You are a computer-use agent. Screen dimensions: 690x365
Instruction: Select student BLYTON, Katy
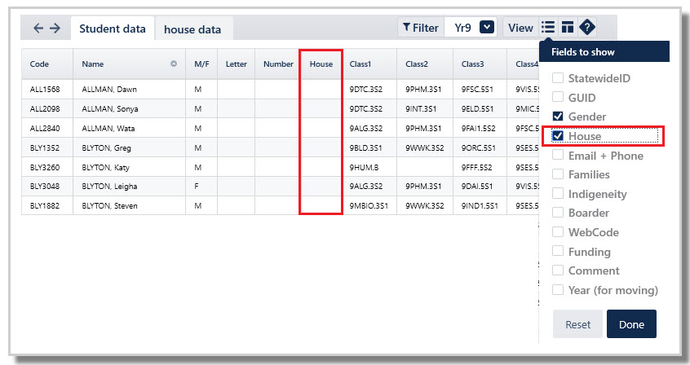coord(105,167)
